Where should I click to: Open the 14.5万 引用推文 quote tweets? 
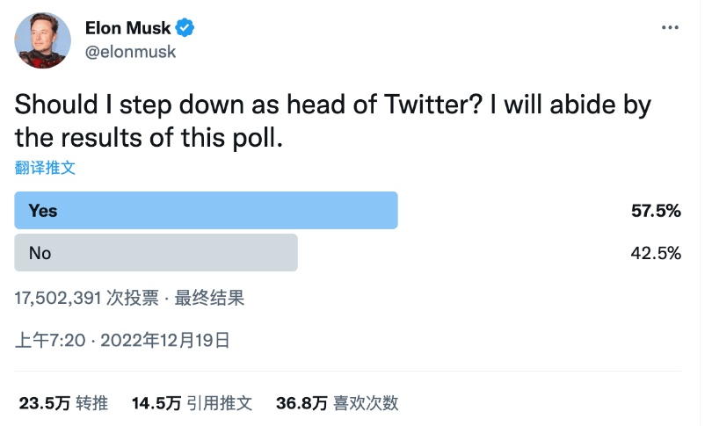tap(192, 403)
